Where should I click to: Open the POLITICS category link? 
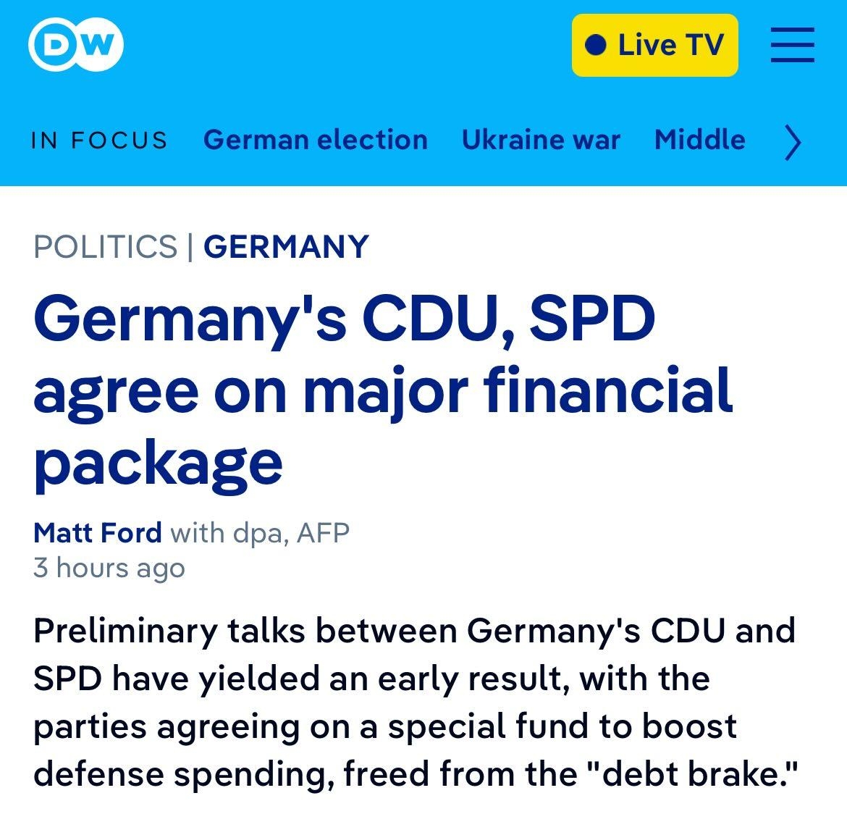tap(105, 246)
